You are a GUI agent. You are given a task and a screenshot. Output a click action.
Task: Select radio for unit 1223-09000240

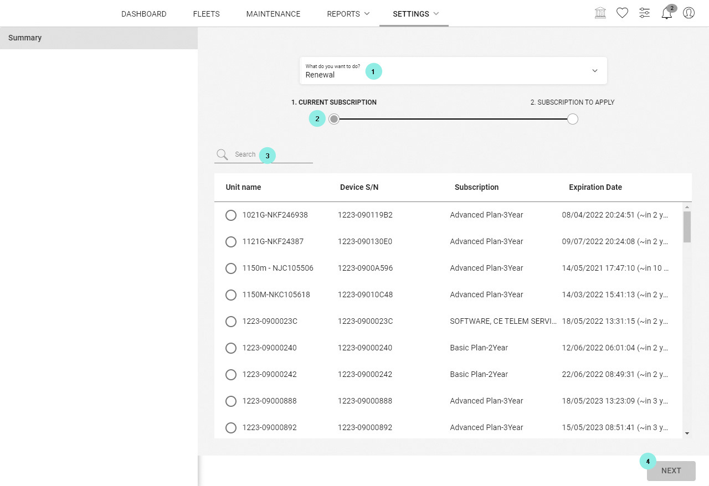(x=231, y=348)
